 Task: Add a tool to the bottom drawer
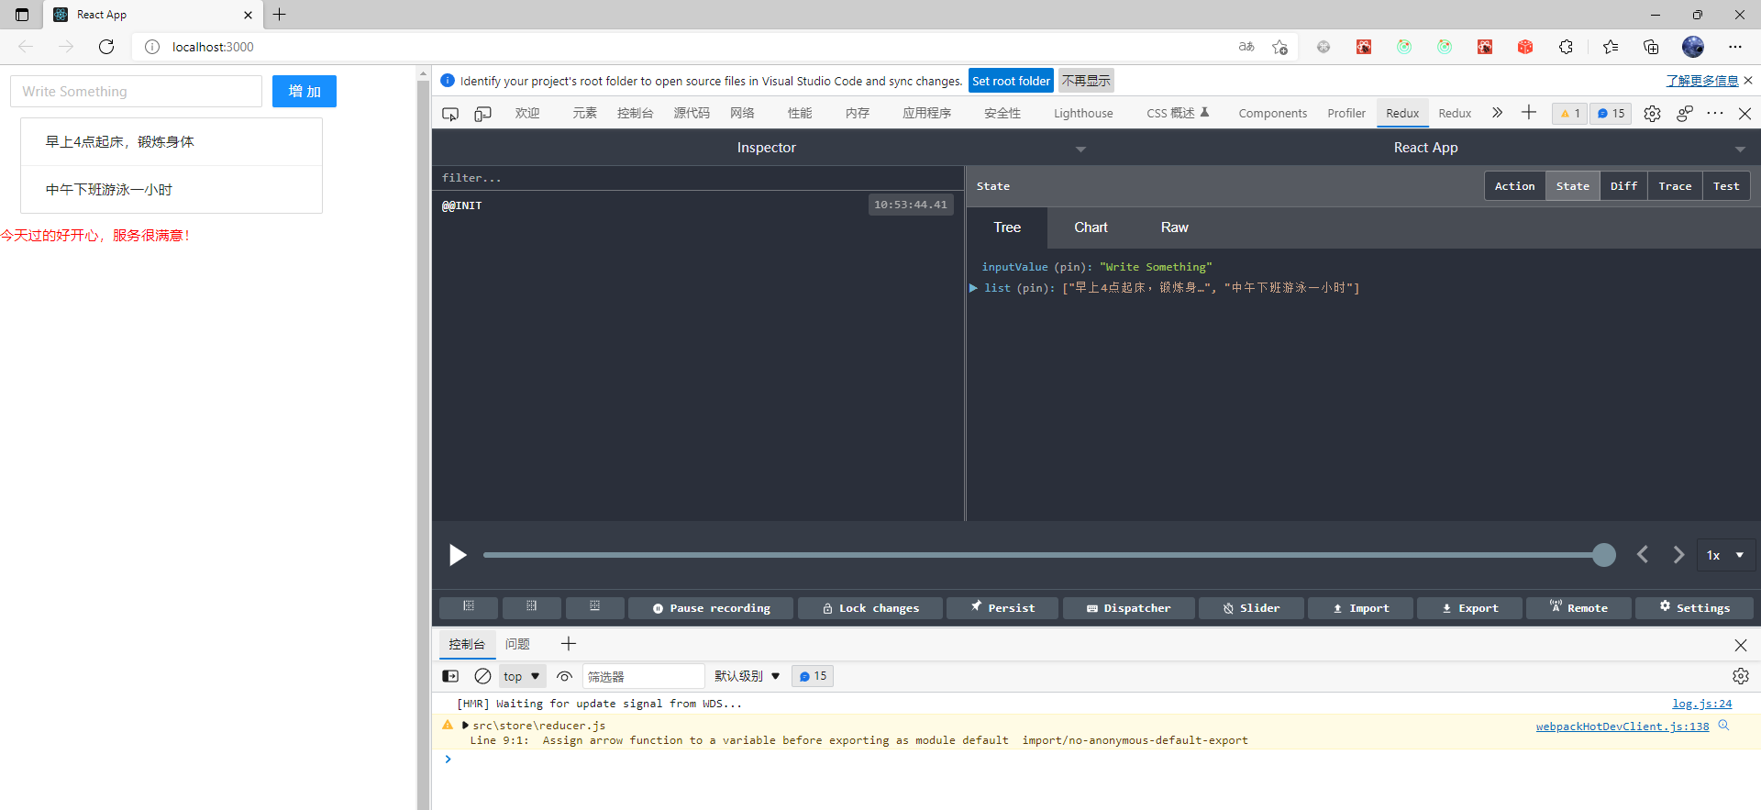[569, 644]
